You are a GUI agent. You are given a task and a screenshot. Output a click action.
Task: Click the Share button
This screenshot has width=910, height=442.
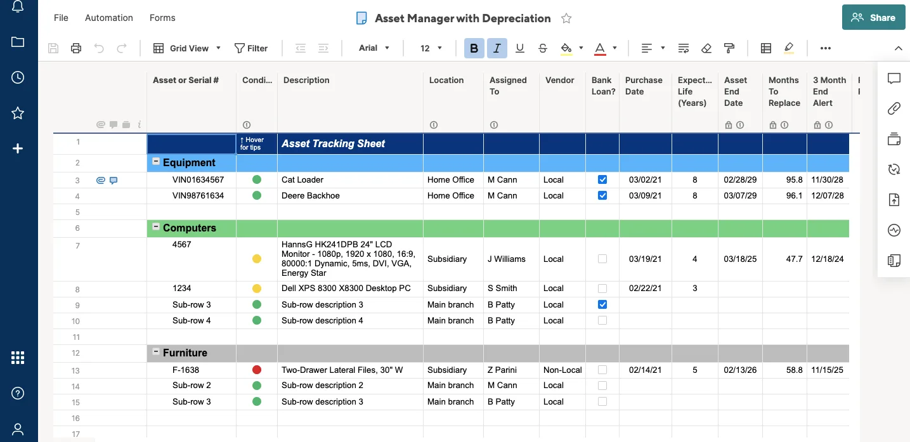pos(873,18)
